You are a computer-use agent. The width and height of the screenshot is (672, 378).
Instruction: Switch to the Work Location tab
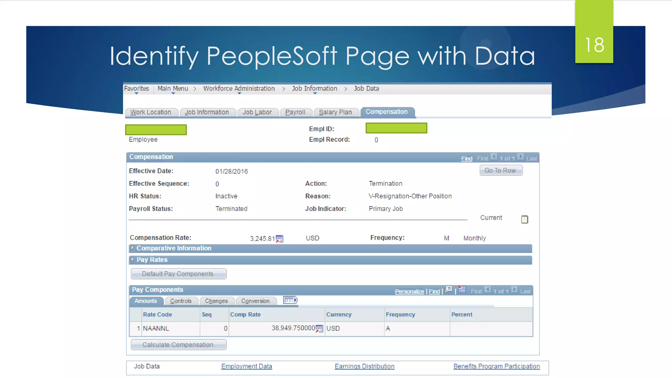point(151,112)
